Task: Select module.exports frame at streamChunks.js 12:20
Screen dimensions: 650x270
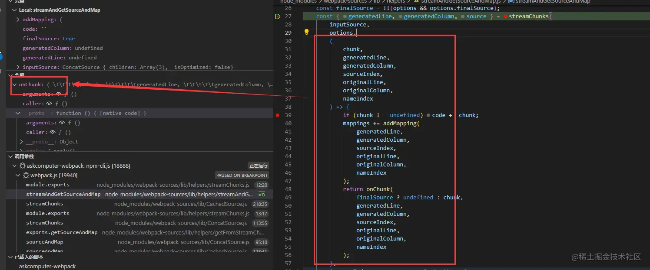Action: point(139,185)
